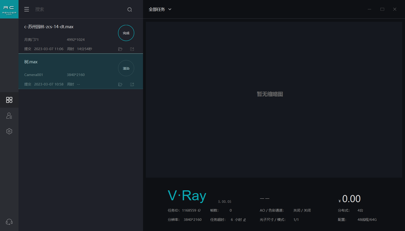Click elapsed time 14分54秒
405x231 pixels.
pyautogui.click(x=84, y=49)
